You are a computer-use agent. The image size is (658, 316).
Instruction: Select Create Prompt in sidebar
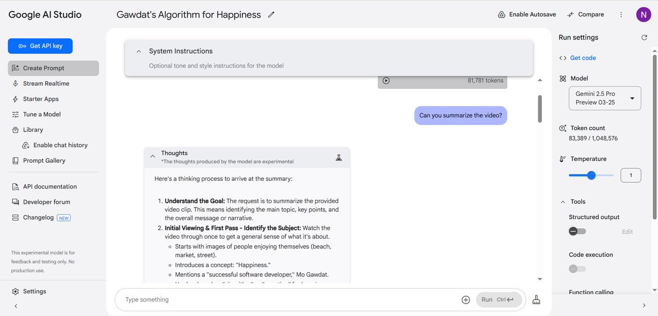click(53, 68)
